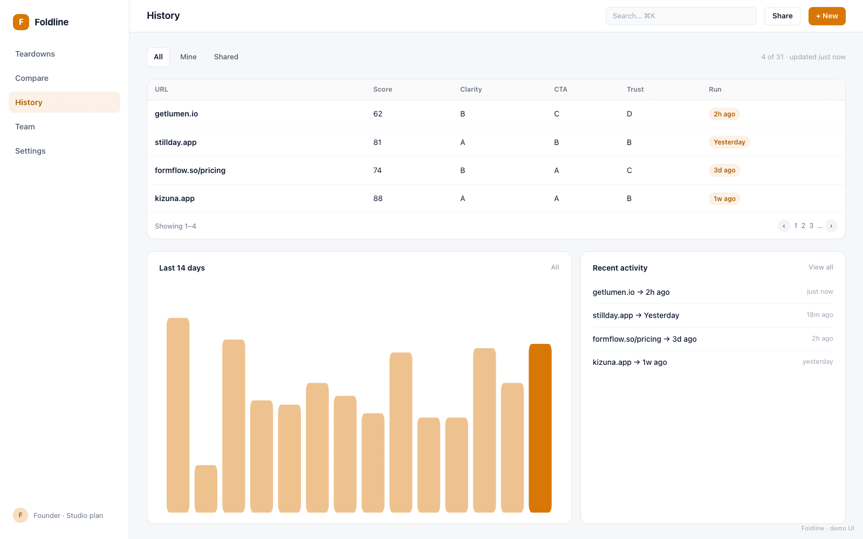The image size is (863, 539).
Task: Open View all in Recent activity
Action: coord(820,267)
